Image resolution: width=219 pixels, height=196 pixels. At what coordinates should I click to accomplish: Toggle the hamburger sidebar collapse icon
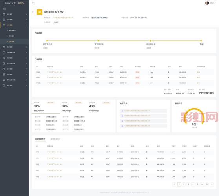[x=33, y=3]
